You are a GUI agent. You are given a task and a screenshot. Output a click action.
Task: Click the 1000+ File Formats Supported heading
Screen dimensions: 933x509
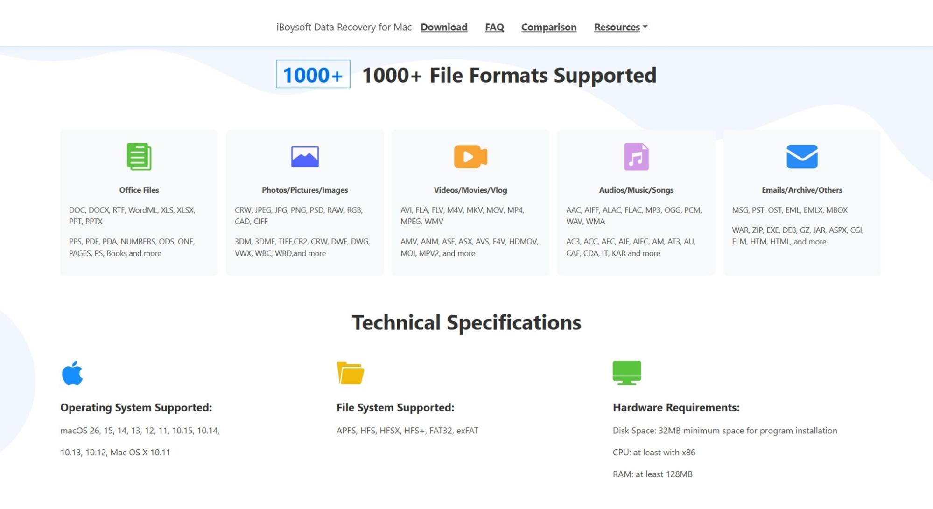pos(509,75)
